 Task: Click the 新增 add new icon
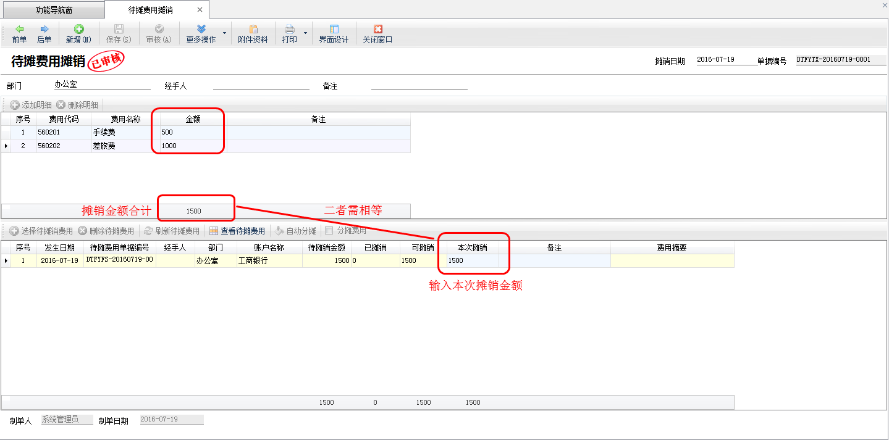[78, 29]
